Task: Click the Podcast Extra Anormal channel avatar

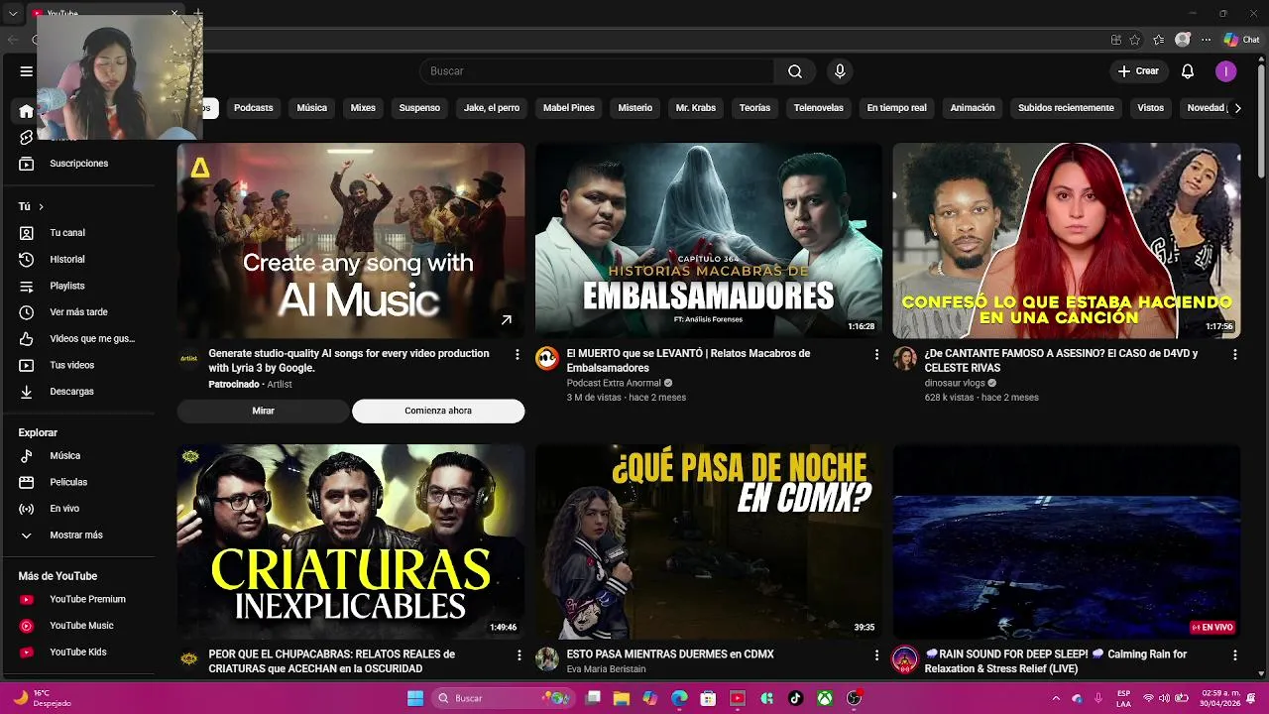Action: tap(547, 359)
